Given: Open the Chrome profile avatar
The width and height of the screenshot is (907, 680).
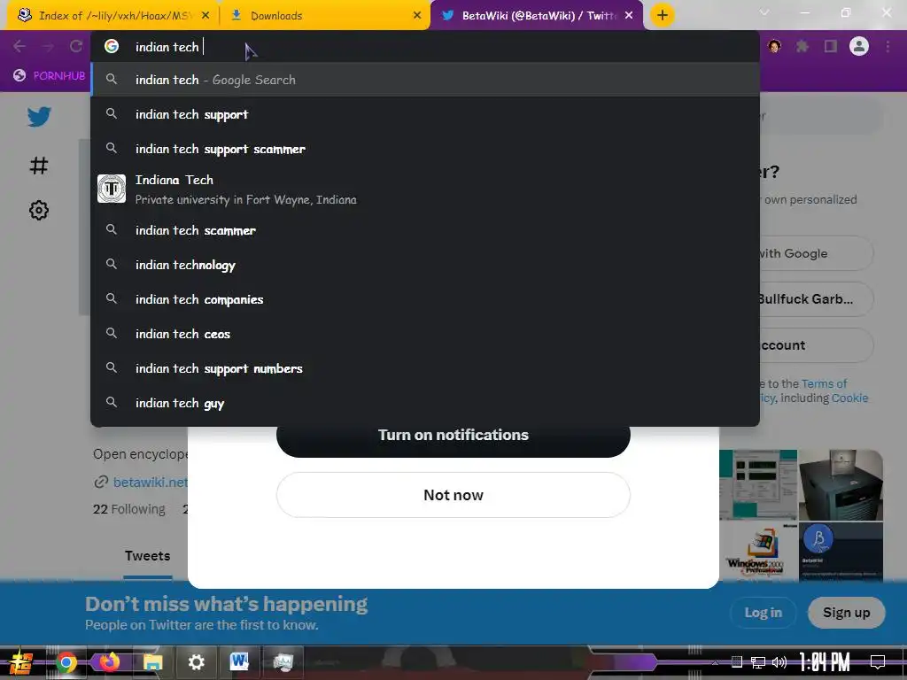Looking at the screenshot, I should pos(859,46).
